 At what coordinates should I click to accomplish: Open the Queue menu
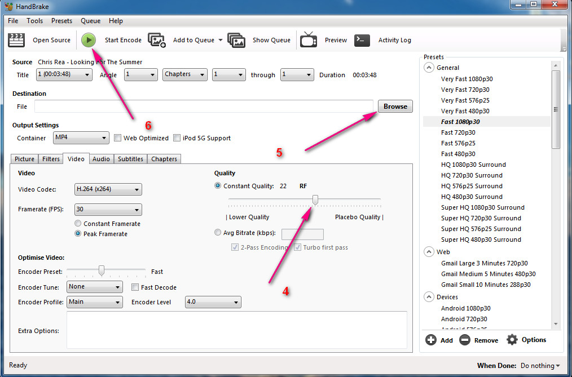tap(90, 21)
